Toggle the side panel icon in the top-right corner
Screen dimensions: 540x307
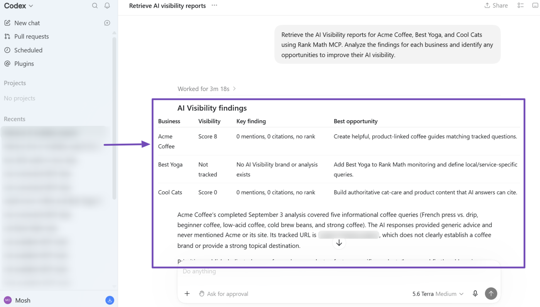(535, 5)
